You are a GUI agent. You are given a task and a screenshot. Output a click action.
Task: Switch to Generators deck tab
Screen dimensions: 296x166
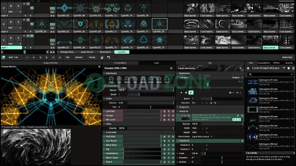tap(105, 52)
